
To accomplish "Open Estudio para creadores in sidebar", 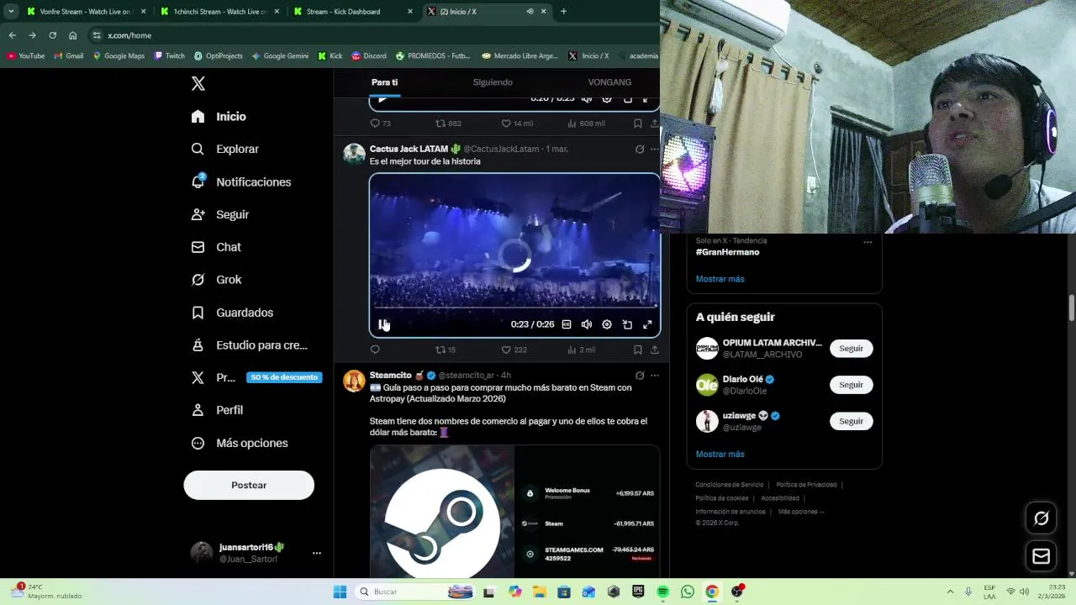I will [249, 345].
